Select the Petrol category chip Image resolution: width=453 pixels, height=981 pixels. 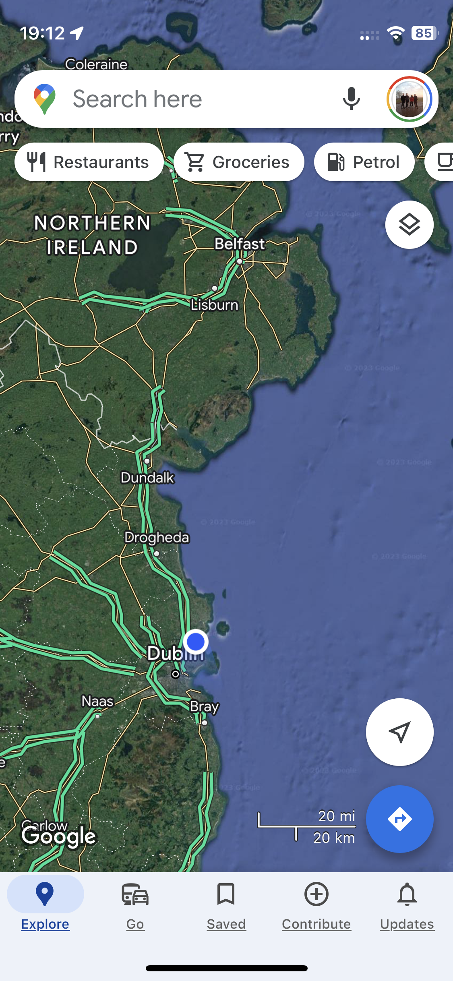[364, 162]
